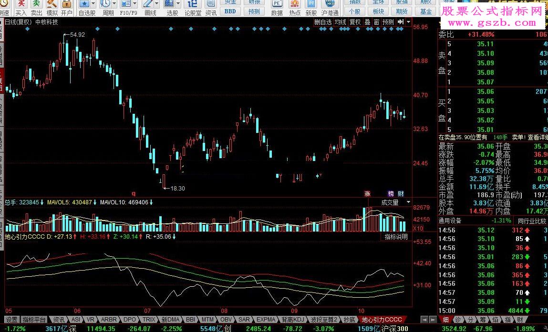Click the BBD button

click(x=230, y=11)
